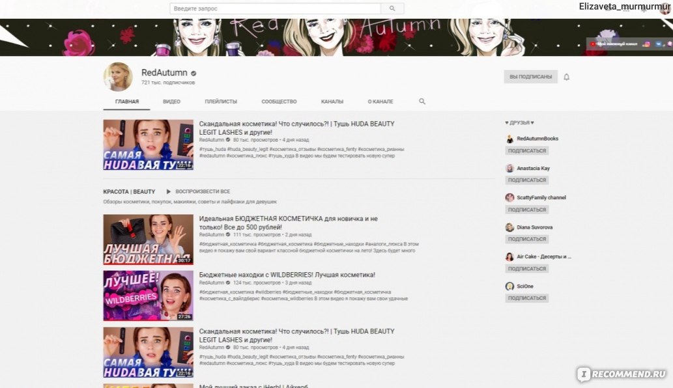Subscribe to Anastacia Kay channel
Screen dimensions: 673x388
[527, 180]
